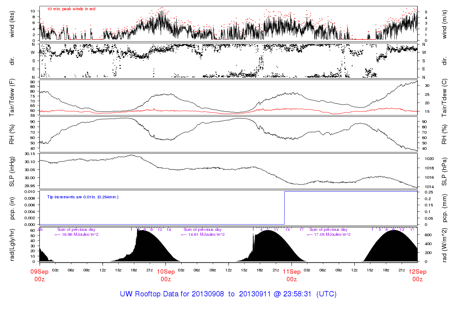Viewport: 457px width, 312px height.
Task: Select the "wind (kts)" axis label
Action: [x=12, y=24]
